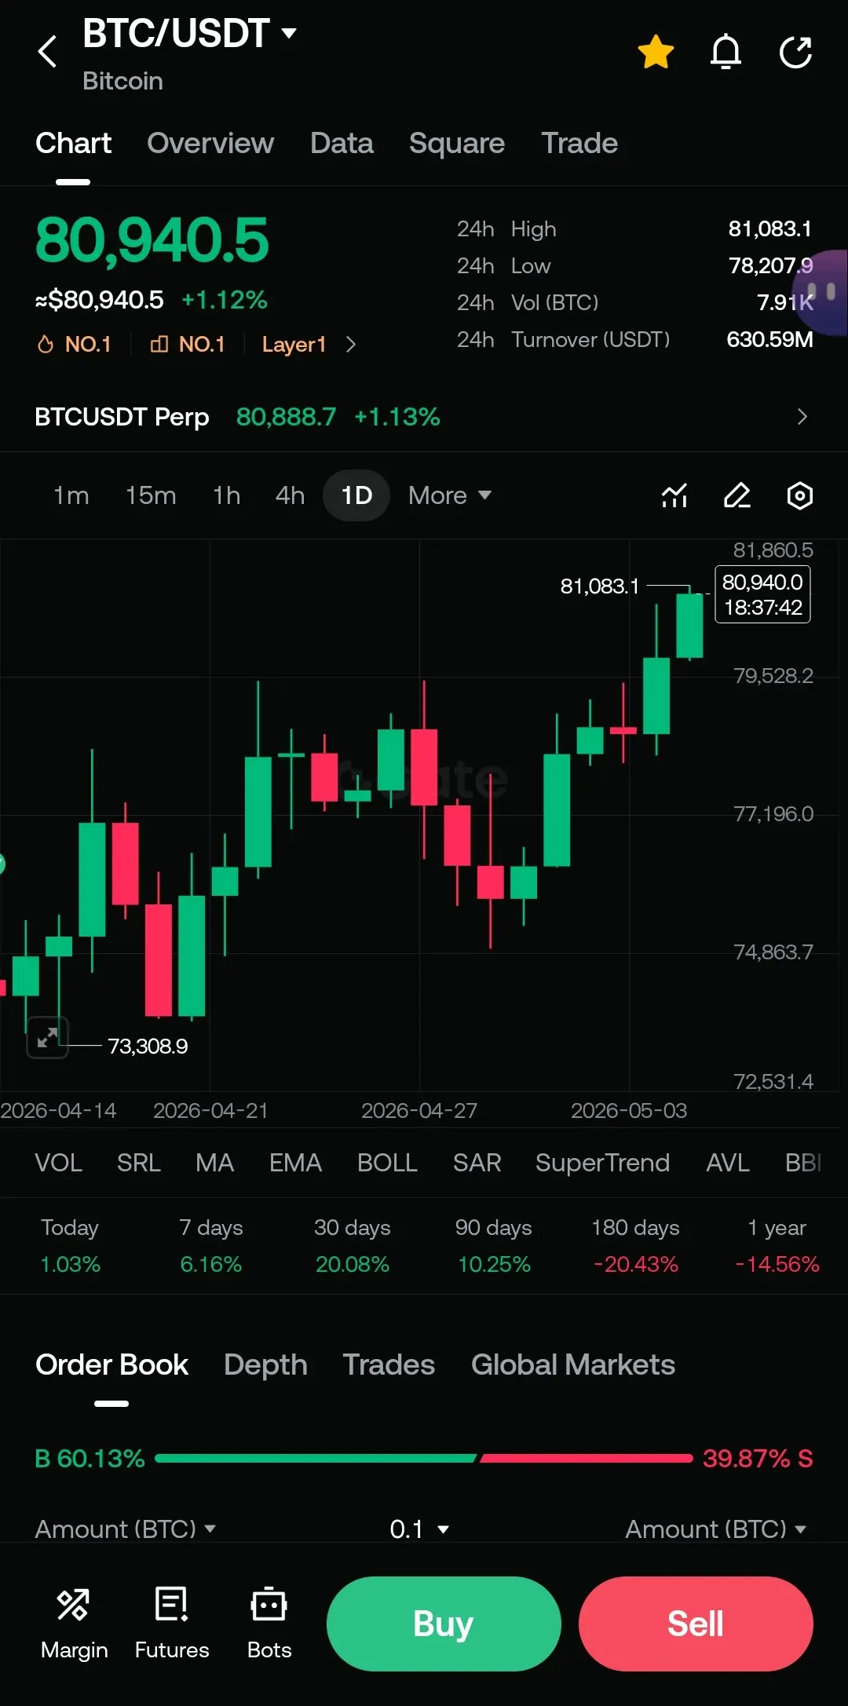Tap the share icon in header
The image size is (848, 1706).
(795, 53)
